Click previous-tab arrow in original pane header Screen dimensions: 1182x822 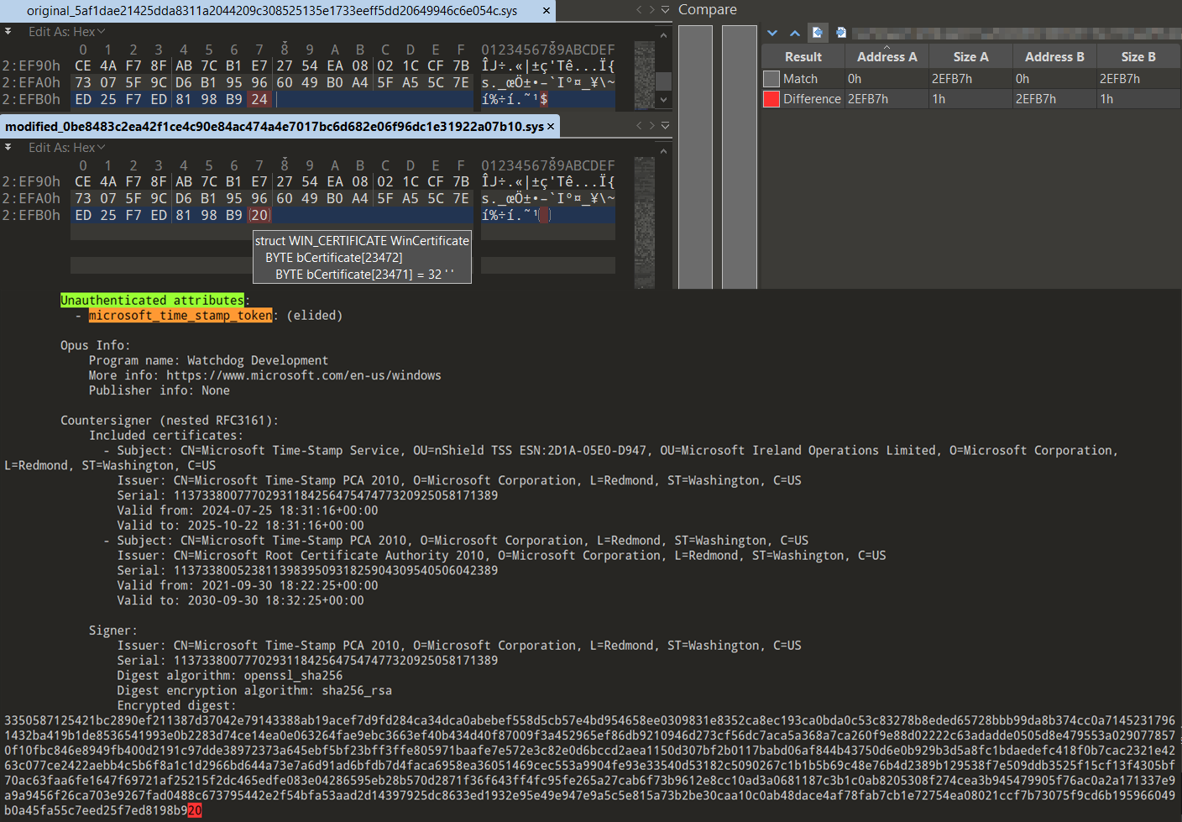coord(639,10)
